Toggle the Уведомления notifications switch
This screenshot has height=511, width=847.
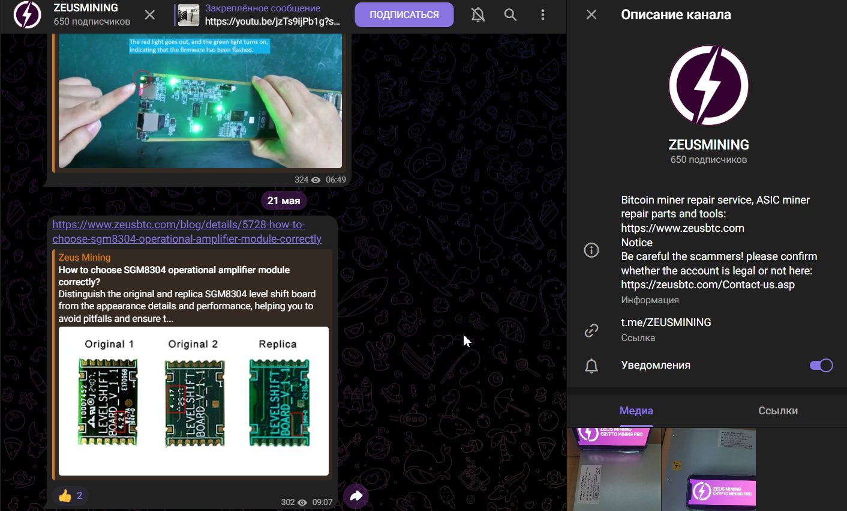click(x=821, y=365)
